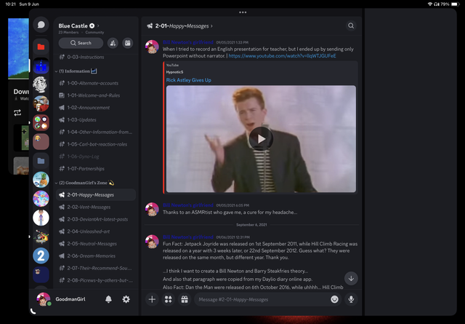The image size is (465, 324).
Task: Open the invite members icon beside Search
Action: [113, 43]
